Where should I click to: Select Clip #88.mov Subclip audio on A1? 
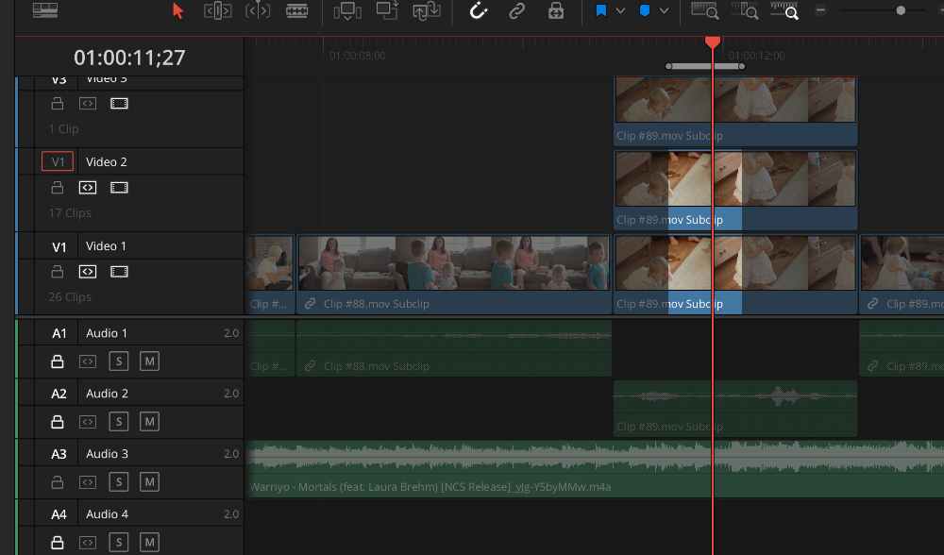tap(454, 348)
